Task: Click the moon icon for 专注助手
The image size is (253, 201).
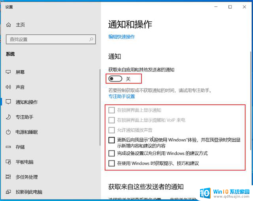Action: [8, 117]
